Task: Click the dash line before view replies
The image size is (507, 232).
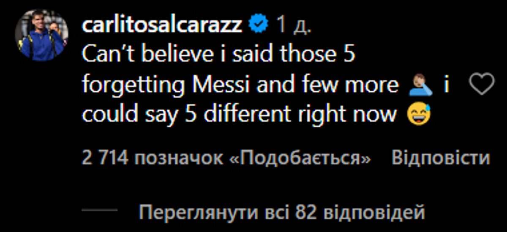Action: point(99,210)
